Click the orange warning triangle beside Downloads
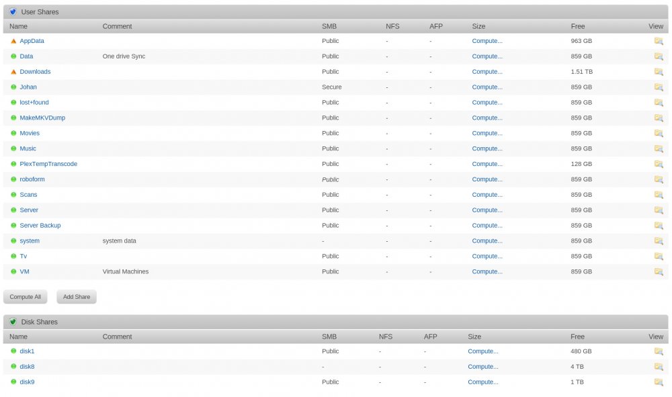The width and height of the screenshot is (672, 397). 13,72
